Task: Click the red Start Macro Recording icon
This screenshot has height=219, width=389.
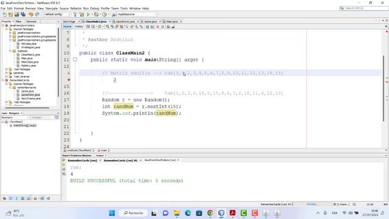Action: coord(157,27)
